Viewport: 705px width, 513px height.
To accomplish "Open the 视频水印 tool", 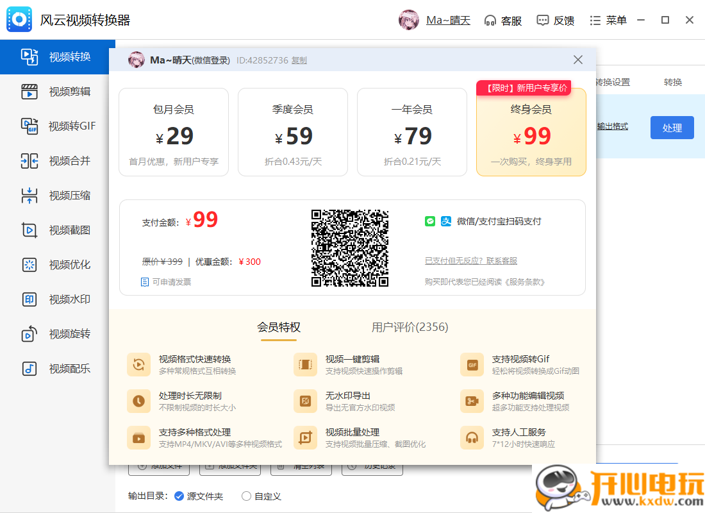I will 56,299.
